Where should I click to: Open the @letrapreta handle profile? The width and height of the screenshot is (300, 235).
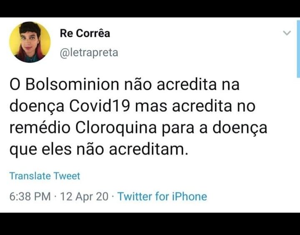click(89, 53)
